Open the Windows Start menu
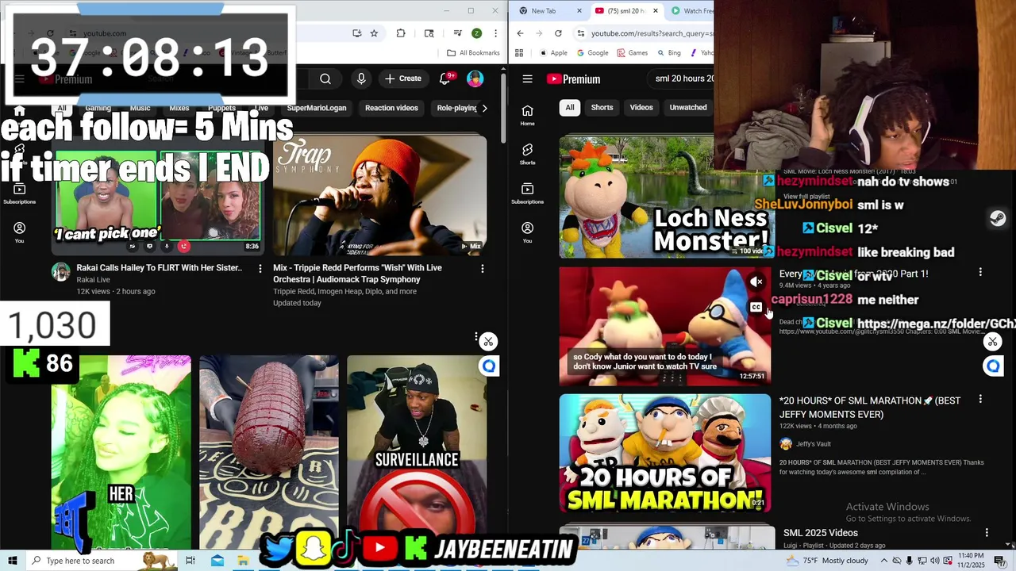Image resolution: width=1016 pixels, height=571 pixels. tap(12, 561)
